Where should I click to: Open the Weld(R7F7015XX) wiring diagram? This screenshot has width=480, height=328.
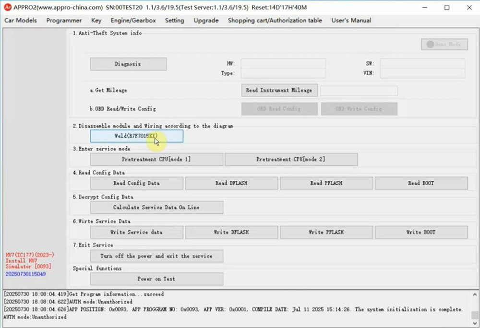tap(136, 136)
